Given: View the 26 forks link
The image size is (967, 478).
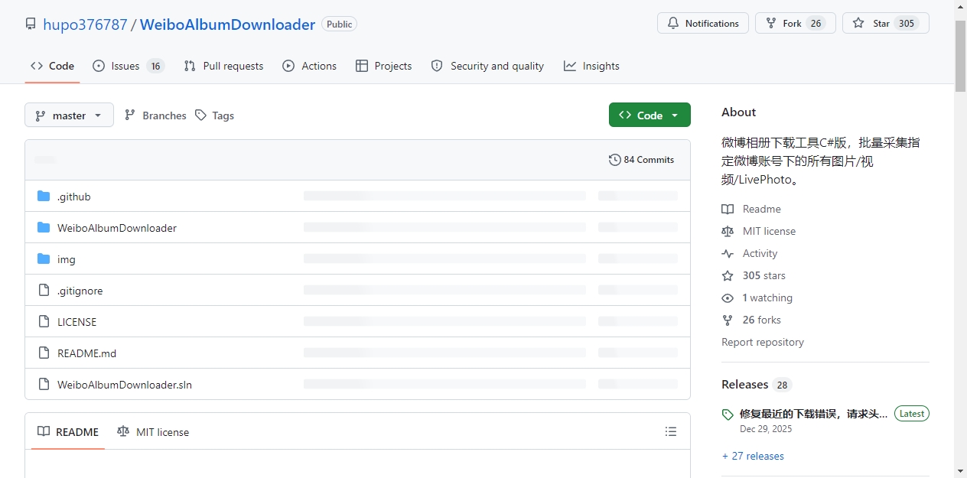Looking at the screenshot, I should [x=761, y=320].
